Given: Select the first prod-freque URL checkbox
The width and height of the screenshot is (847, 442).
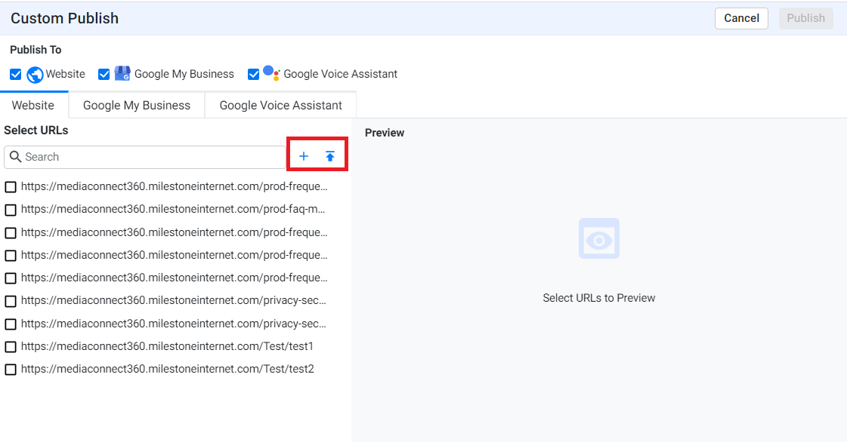Looking at the screenshot, I should click(10, 186).
